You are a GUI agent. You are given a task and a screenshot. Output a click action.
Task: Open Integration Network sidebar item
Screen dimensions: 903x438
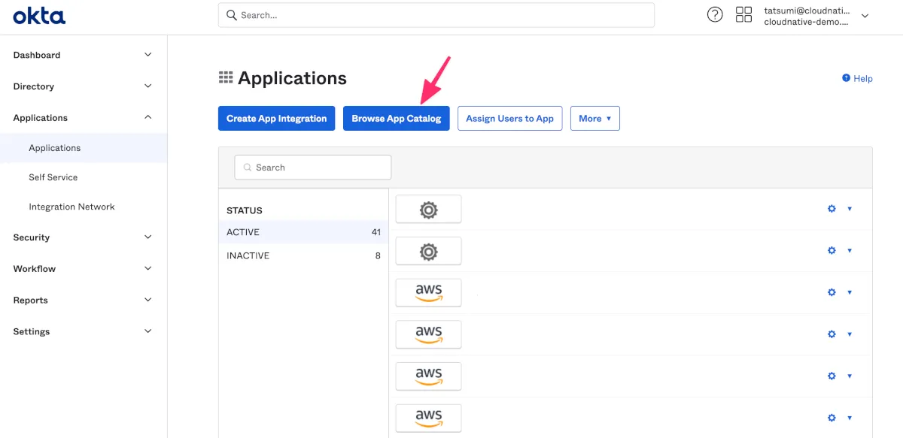click(x=71, y=207)
